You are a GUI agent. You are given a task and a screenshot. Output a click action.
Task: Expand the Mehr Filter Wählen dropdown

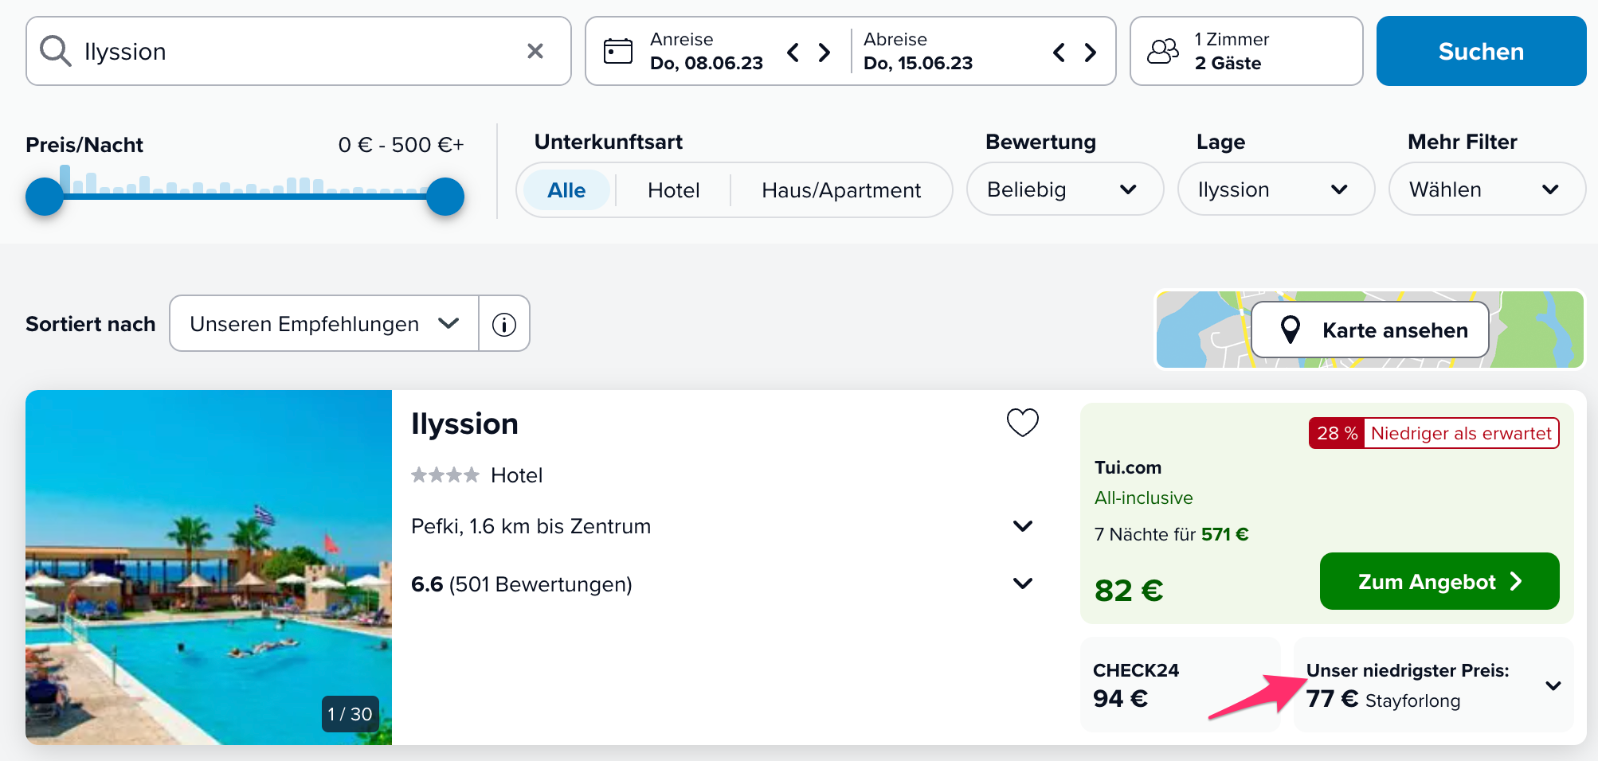(x=1486, y=189)
